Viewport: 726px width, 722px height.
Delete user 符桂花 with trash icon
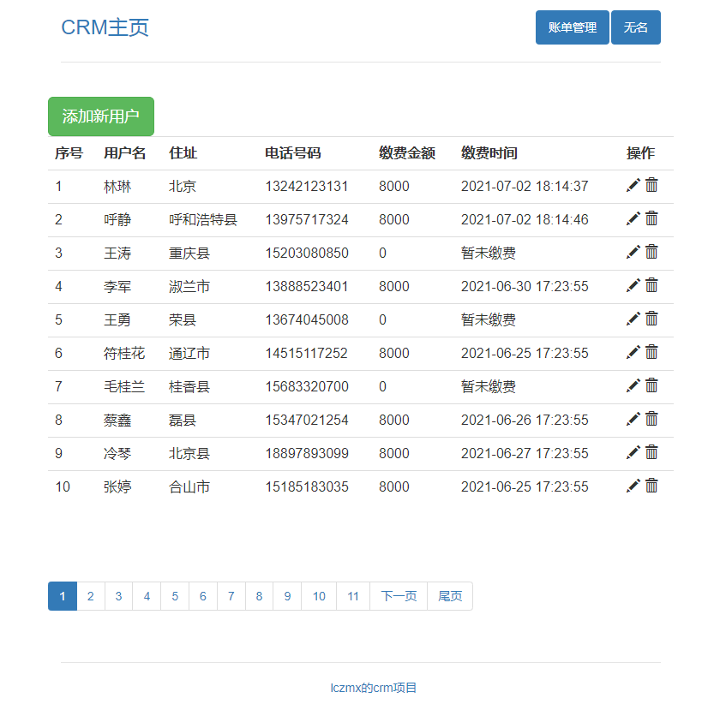click(651, 352)
